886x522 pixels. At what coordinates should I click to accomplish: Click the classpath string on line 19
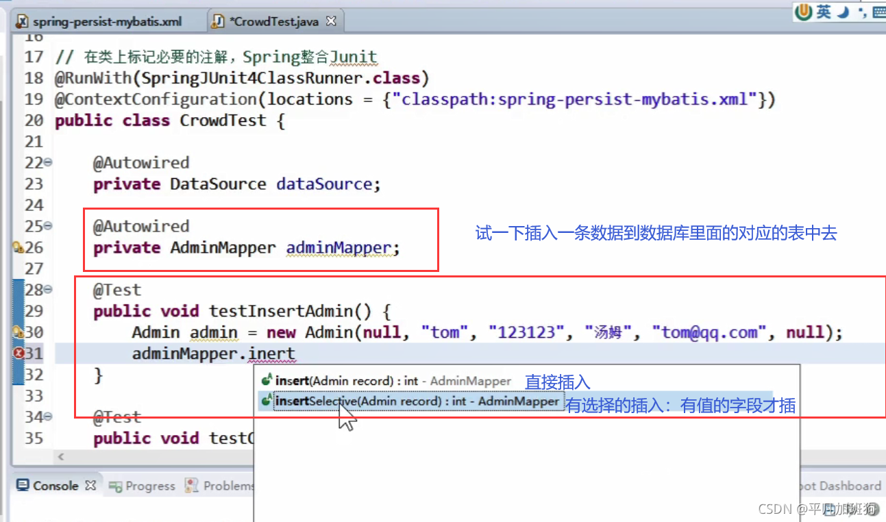574,99
